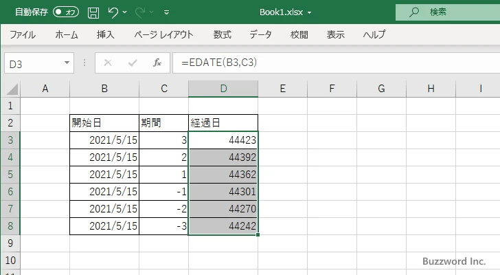Click the Select All corner triangle

[x=12, y=89]
